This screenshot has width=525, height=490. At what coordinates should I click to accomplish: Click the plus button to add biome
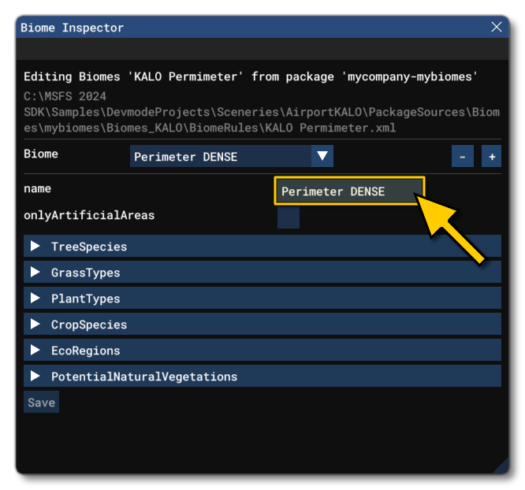point(492,157)
